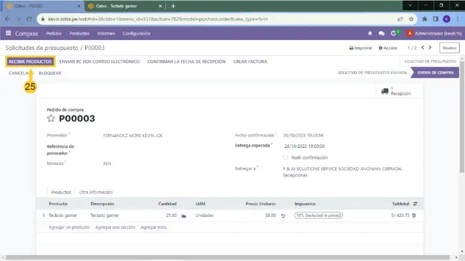This screenshot has width=465, height=261.
Task: Share this page icon in address bar
Action: click(400, 19)
